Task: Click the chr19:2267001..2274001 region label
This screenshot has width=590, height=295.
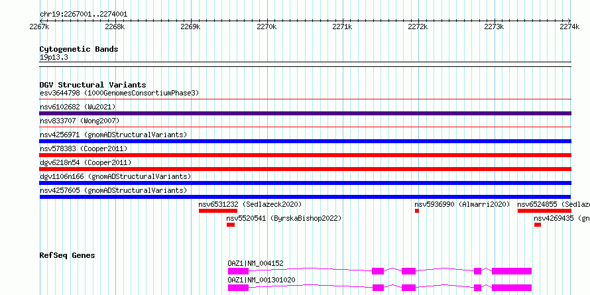Action: [x=84, y=15]
